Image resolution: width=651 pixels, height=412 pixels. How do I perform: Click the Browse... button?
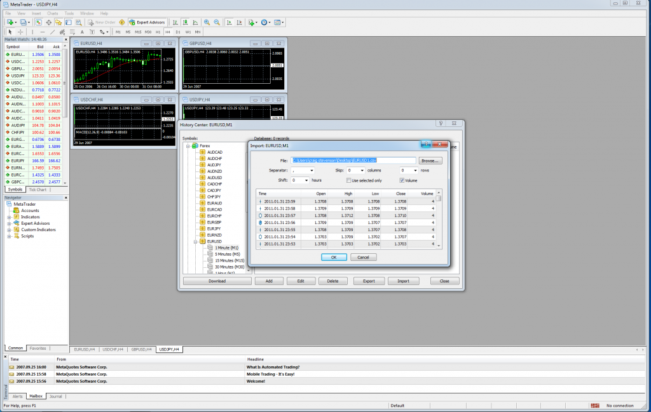(x=430, y=161)
